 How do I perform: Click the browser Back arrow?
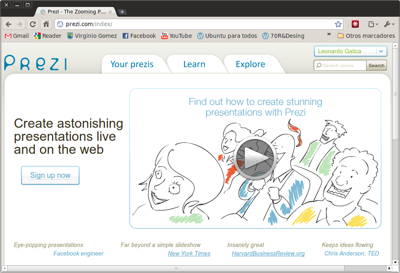click(9, 24)
